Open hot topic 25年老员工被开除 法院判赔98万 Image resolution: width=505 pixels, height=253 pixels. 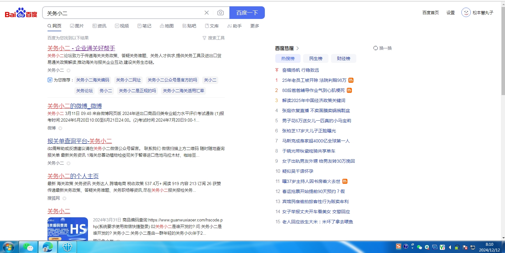(x=314, y=80)
